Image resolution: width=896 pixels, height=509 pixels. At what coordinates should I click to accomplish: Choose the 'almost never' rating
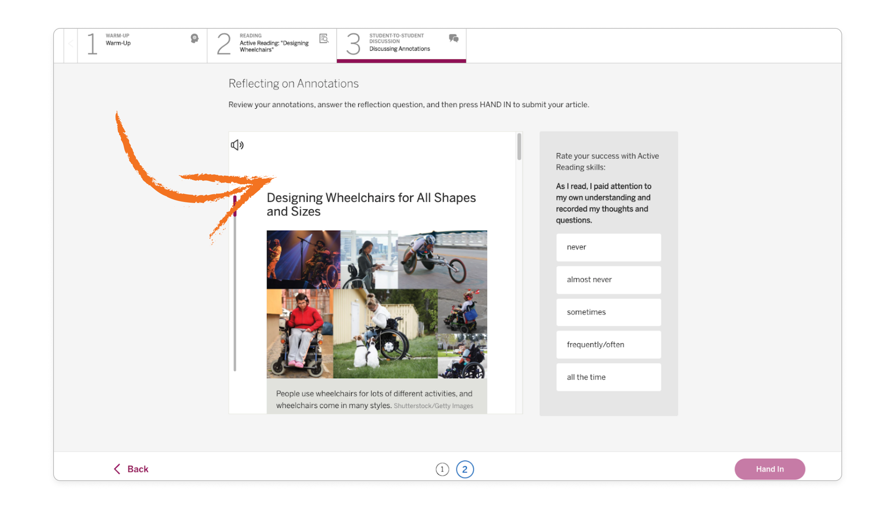tap(608, 280)
